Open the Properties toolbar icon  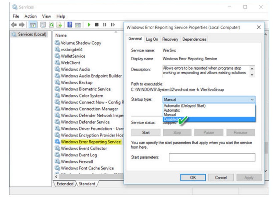[43, 25]
